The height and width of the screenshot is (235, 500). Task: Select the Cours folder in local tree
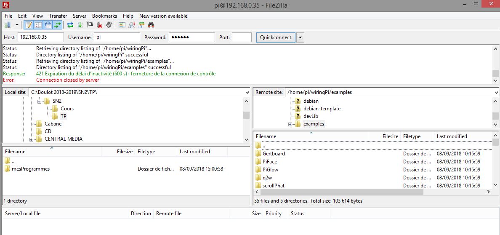(67, 109)
